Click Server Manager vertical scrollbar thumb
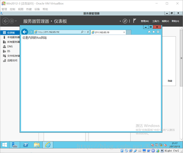183x153 pixels. 181,58
